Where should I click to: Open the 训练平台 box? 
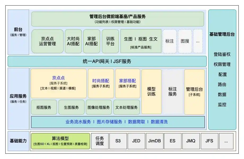click(x=110, y=41)
